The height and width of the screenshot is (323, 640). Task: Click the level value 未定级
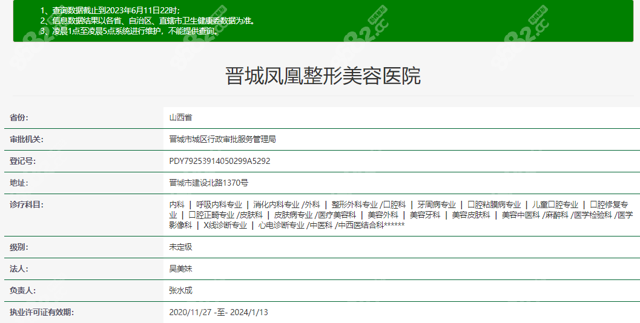click(180, 247)
